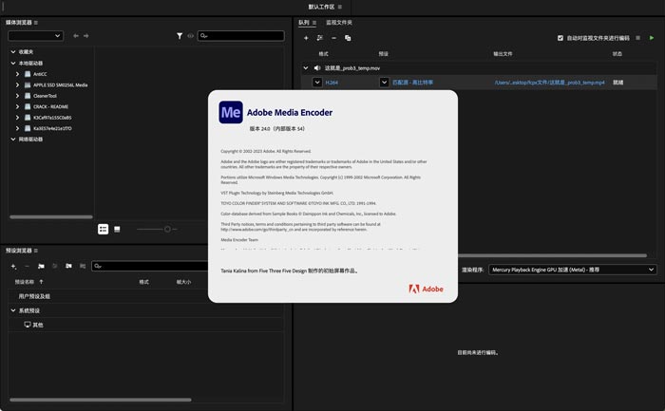Click the media browser folder tree horizontal scrollbar

(51, 217)
